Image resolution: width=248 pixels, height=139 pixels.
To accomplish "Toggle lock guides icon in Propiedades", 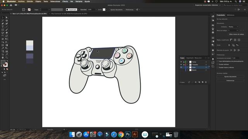I will (233, 45).
